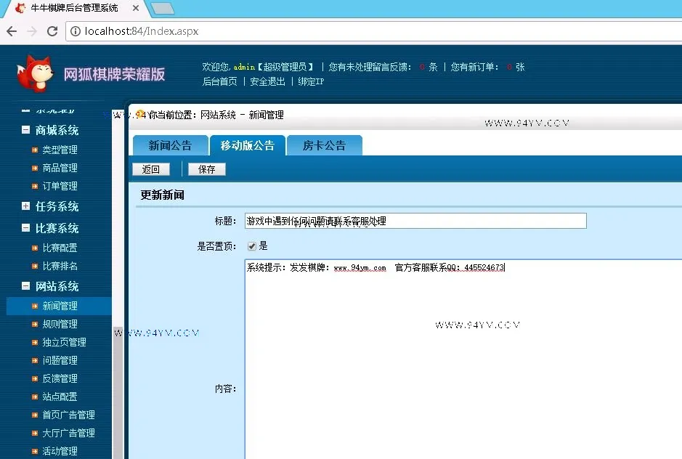This screenshot has width=682, height=459.
Task: Click the browser back arrow
Action: (12, 31)
